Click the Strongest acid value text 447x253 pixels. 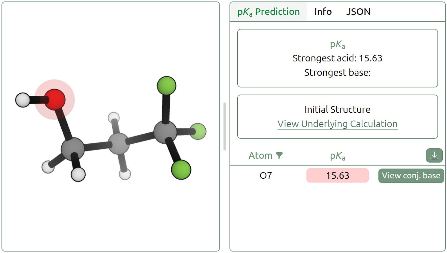pyautogui.click(x=337, y=58)
